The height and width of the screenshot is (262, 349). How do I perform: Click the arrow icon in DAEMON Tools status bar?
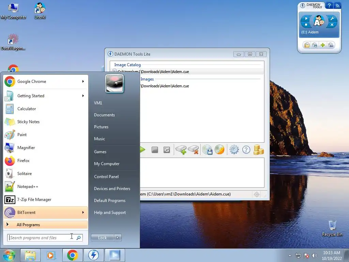click(x=257, y=194)
